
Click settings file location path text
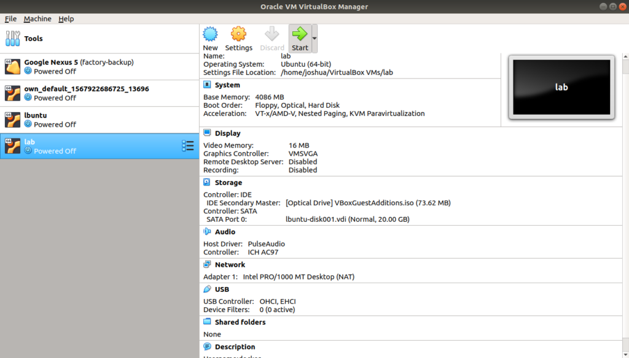(337, 73)
